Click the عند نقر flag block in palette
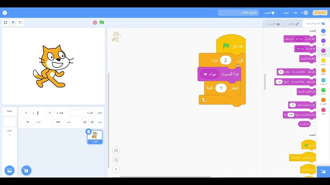Screen dimensions: 330x185 [x=309, y=145]
